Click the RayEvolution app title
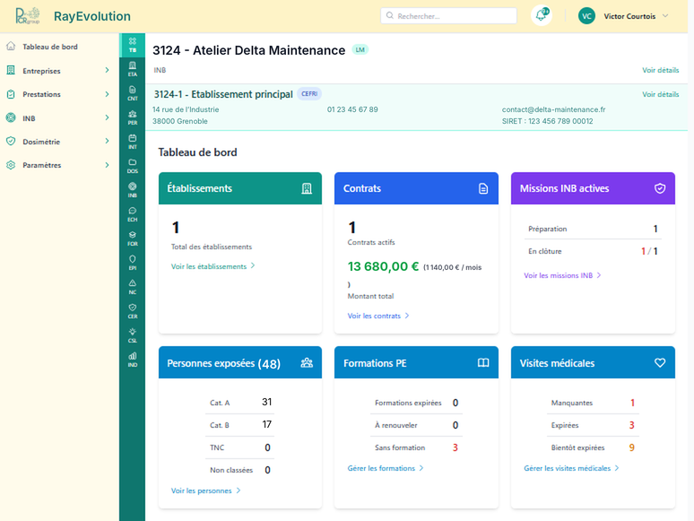The image size is (694, 521). coord(92,16)
